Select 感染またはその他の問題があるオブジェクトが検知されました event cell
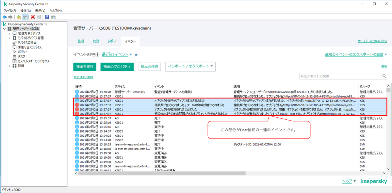This screenshot has height=193, width=392. coord(191,114)
